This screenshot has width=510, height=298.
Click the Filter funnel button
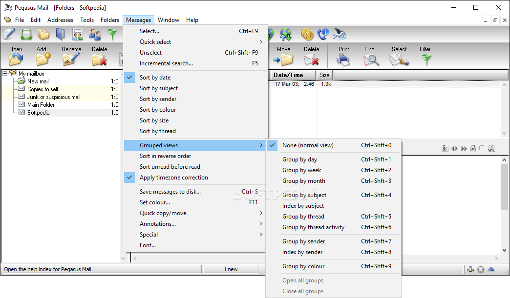(x=427, y=56)
